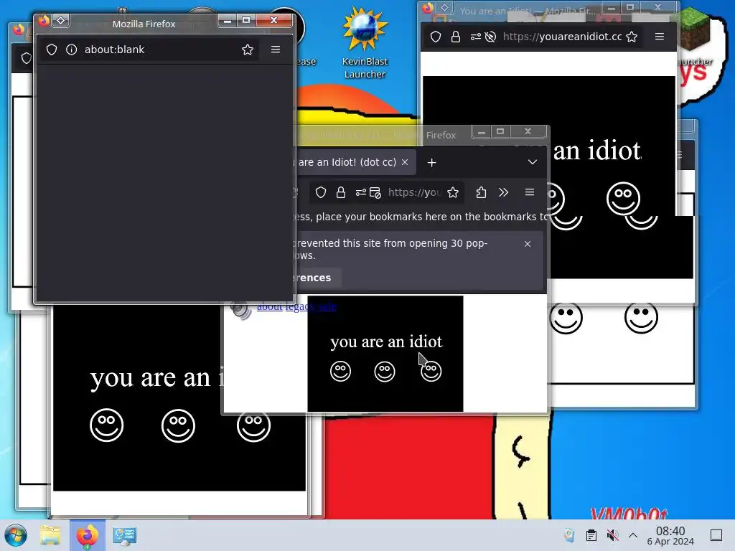Minimize the about:blank Firefox window
The height and width of the screenshot is (551, 735).
228,21
